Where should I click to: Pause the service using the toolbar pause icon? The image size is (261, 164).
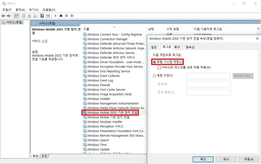tap(67, 16)
